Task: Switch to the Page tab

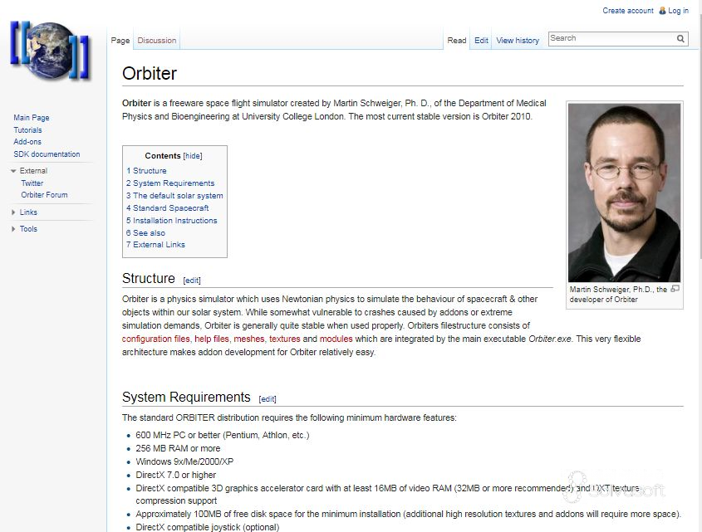Action: pos(120,41)
